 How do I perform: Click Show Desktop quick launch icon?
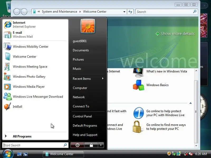(x=19, y=154)
